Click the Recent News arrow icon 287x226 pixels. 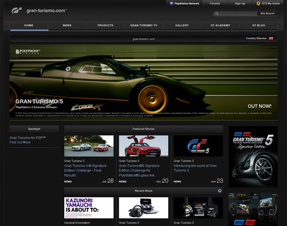pyautogui.click(x=219, y=190)
